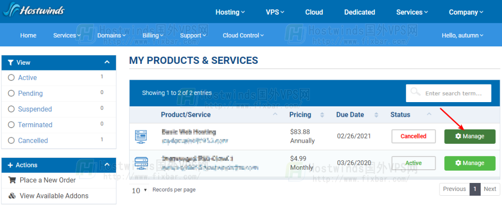Viewport: 502px width, 208px height.
Task: Open the Billing dropdown menu
Action: pos(153,35)
